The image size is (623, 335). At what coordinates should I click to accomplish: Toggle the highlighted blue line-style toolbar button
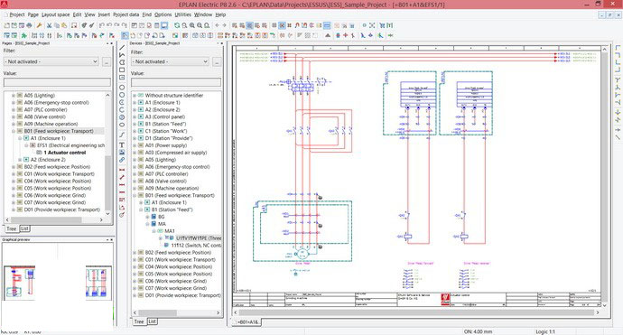coord(327,25)
